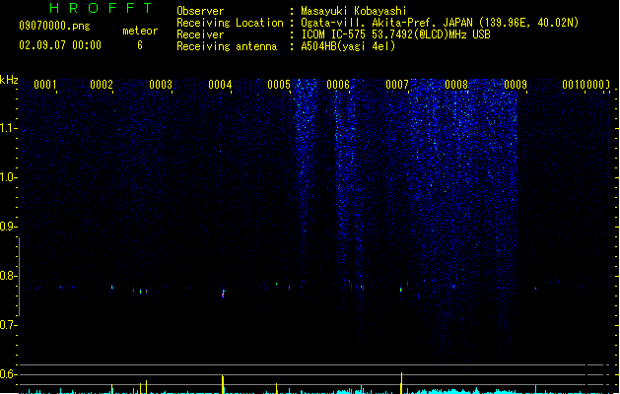Click the 0.8 kHz axis label

click(8, 276)
